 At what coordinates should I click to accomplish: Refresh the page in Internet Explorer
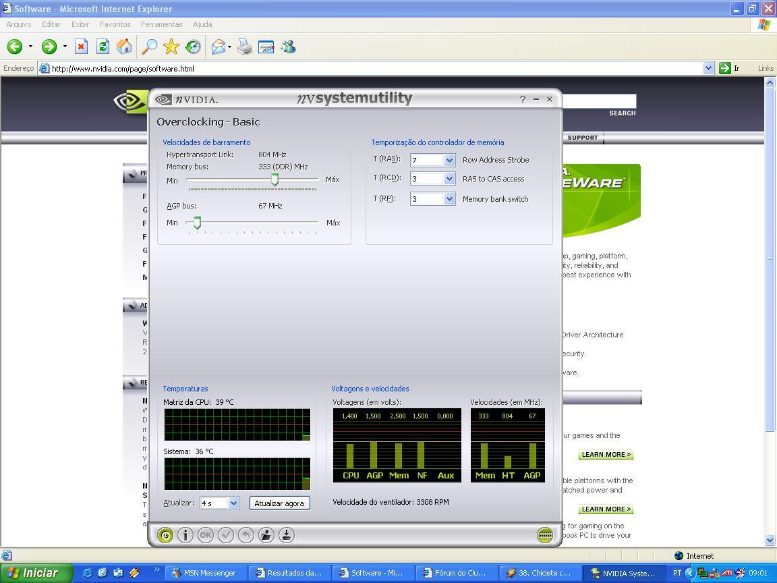coord(103,47)
